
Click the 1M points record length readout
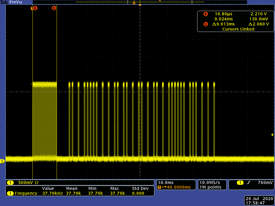tap(211, 187)
